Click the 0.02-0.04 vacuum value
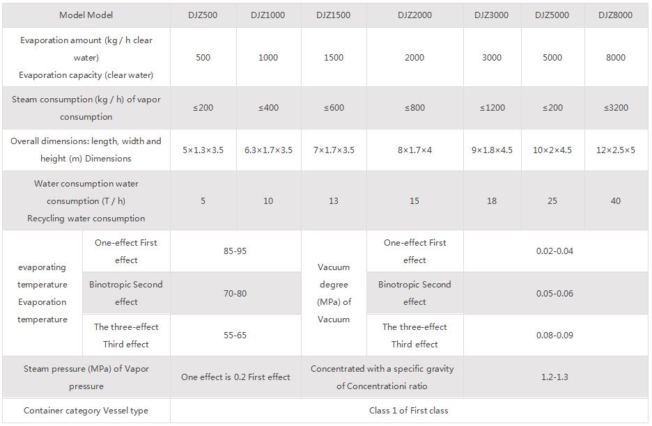652x426 pixels. [554, 251]
